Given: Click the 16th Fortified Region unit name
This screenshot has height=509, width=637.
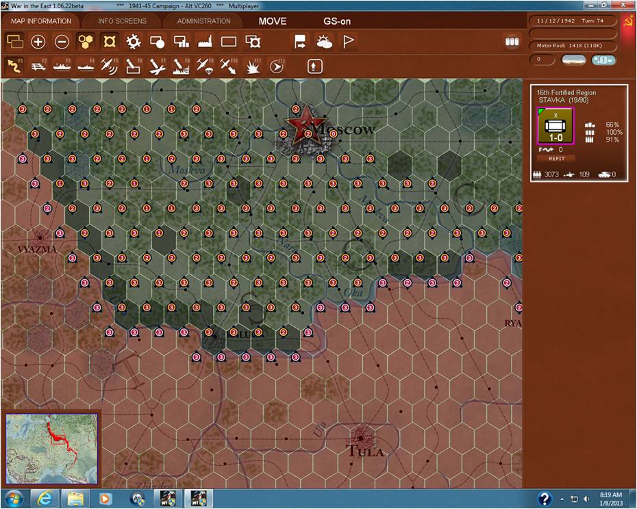Looking at the screenshot, I should (566, 92).
